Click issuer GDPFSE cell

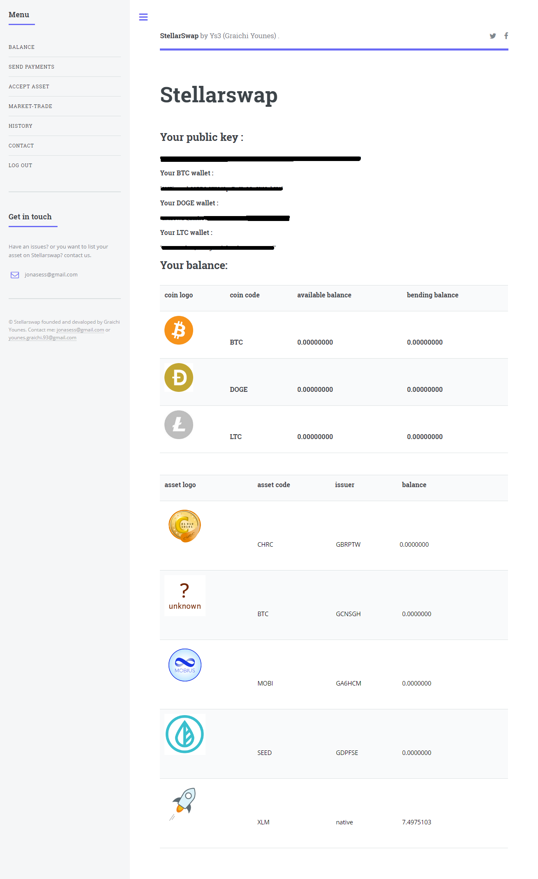point(347,753)
